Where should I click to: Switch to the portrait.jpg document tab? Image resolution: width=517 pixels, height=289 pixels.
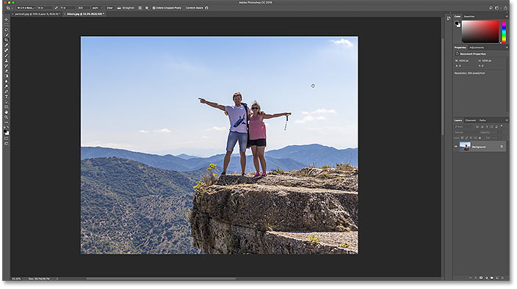(37, 14)
